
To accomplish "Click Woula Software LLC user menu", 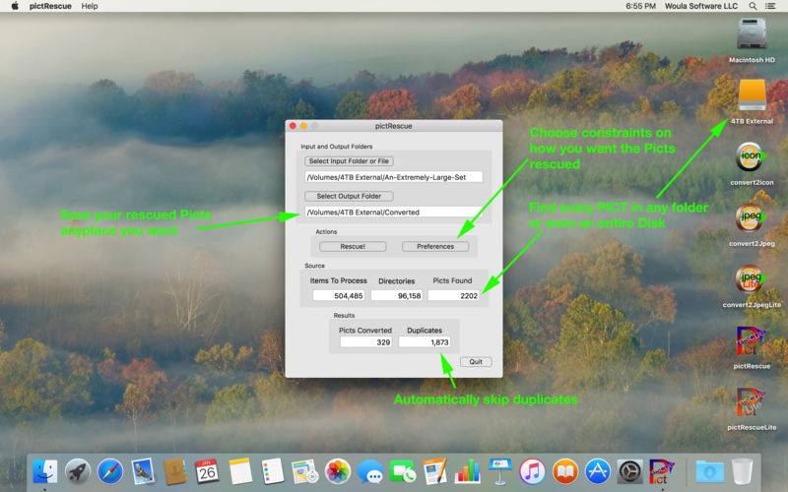I will click(x=701, y=6).
